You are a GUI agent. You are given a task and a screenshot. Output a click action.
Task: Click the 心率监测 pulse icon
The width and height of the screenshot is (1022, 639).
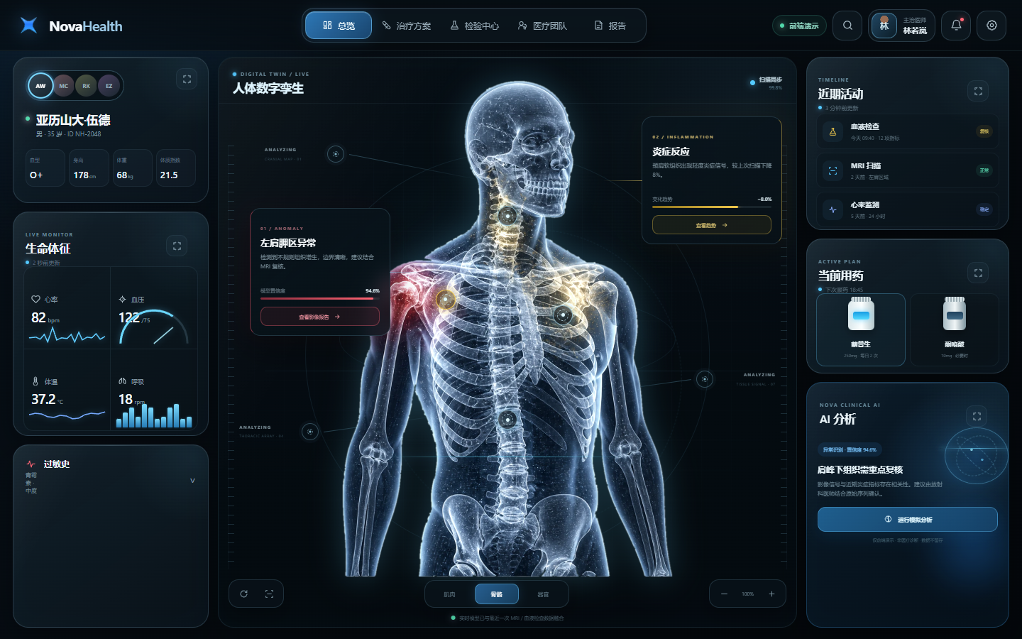coord(833,209)
